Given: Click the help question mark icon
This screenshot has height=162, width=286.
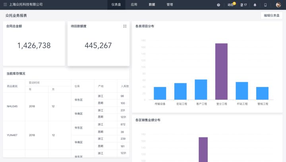Looking at the screenshot, I should click(218, 5).
